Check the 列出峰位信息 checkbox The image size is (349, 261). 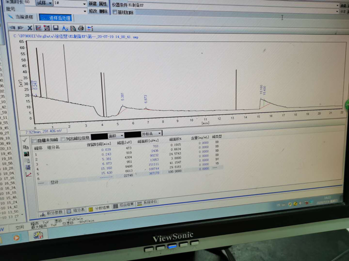pos(63,139)
